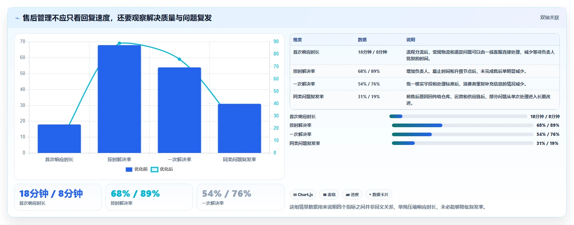Click the blue bar for 一次解决率
The width and height of the screenshot is (574, 225).
tap(179, 110)
